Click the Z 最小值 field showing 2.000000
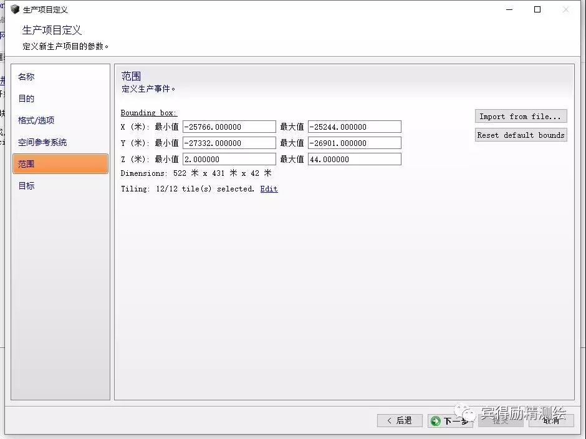Screen dimensions: 586x439 click(x=229, y=160)
